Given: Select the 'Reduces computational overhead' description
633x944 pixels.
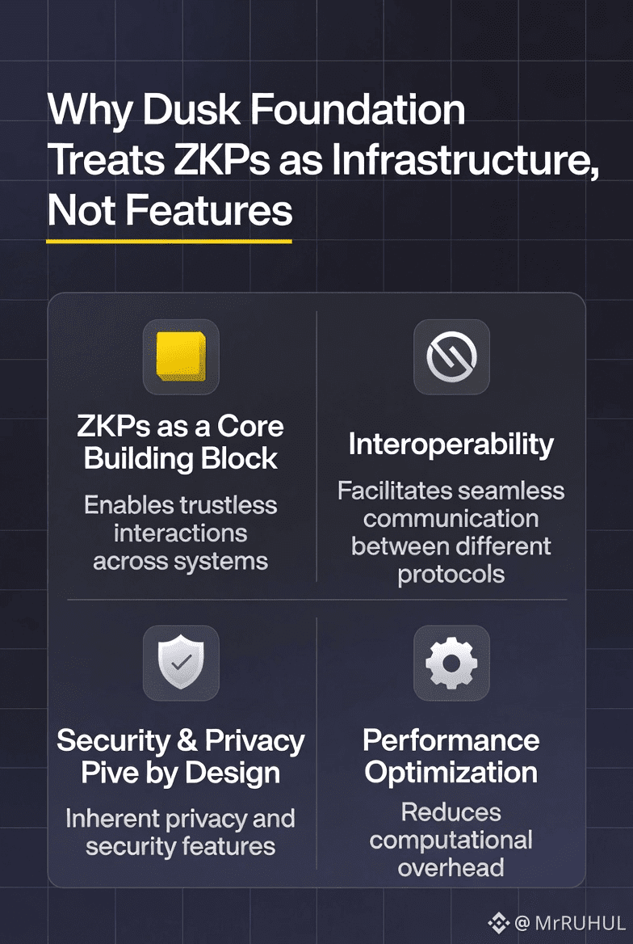Looking at the screenshot, I should pos(451,839).
